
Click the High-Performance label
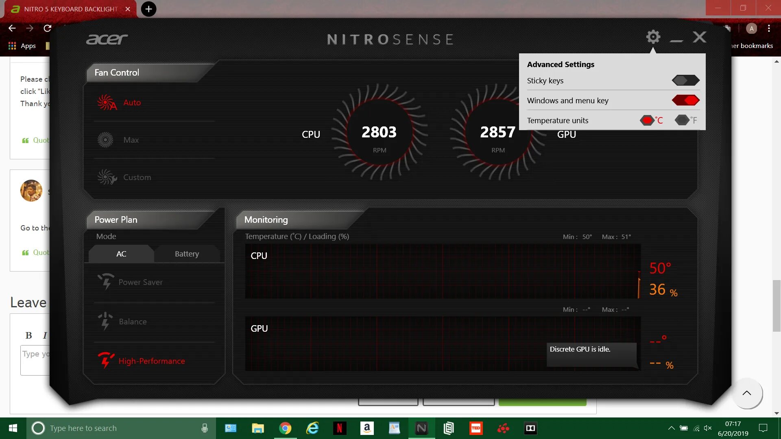[x=152, y=361]
